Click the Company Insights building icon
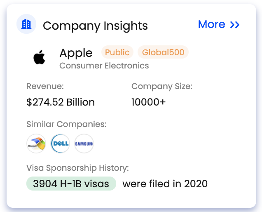The height and width of the screenshot is (212, 262). point(26,24)
